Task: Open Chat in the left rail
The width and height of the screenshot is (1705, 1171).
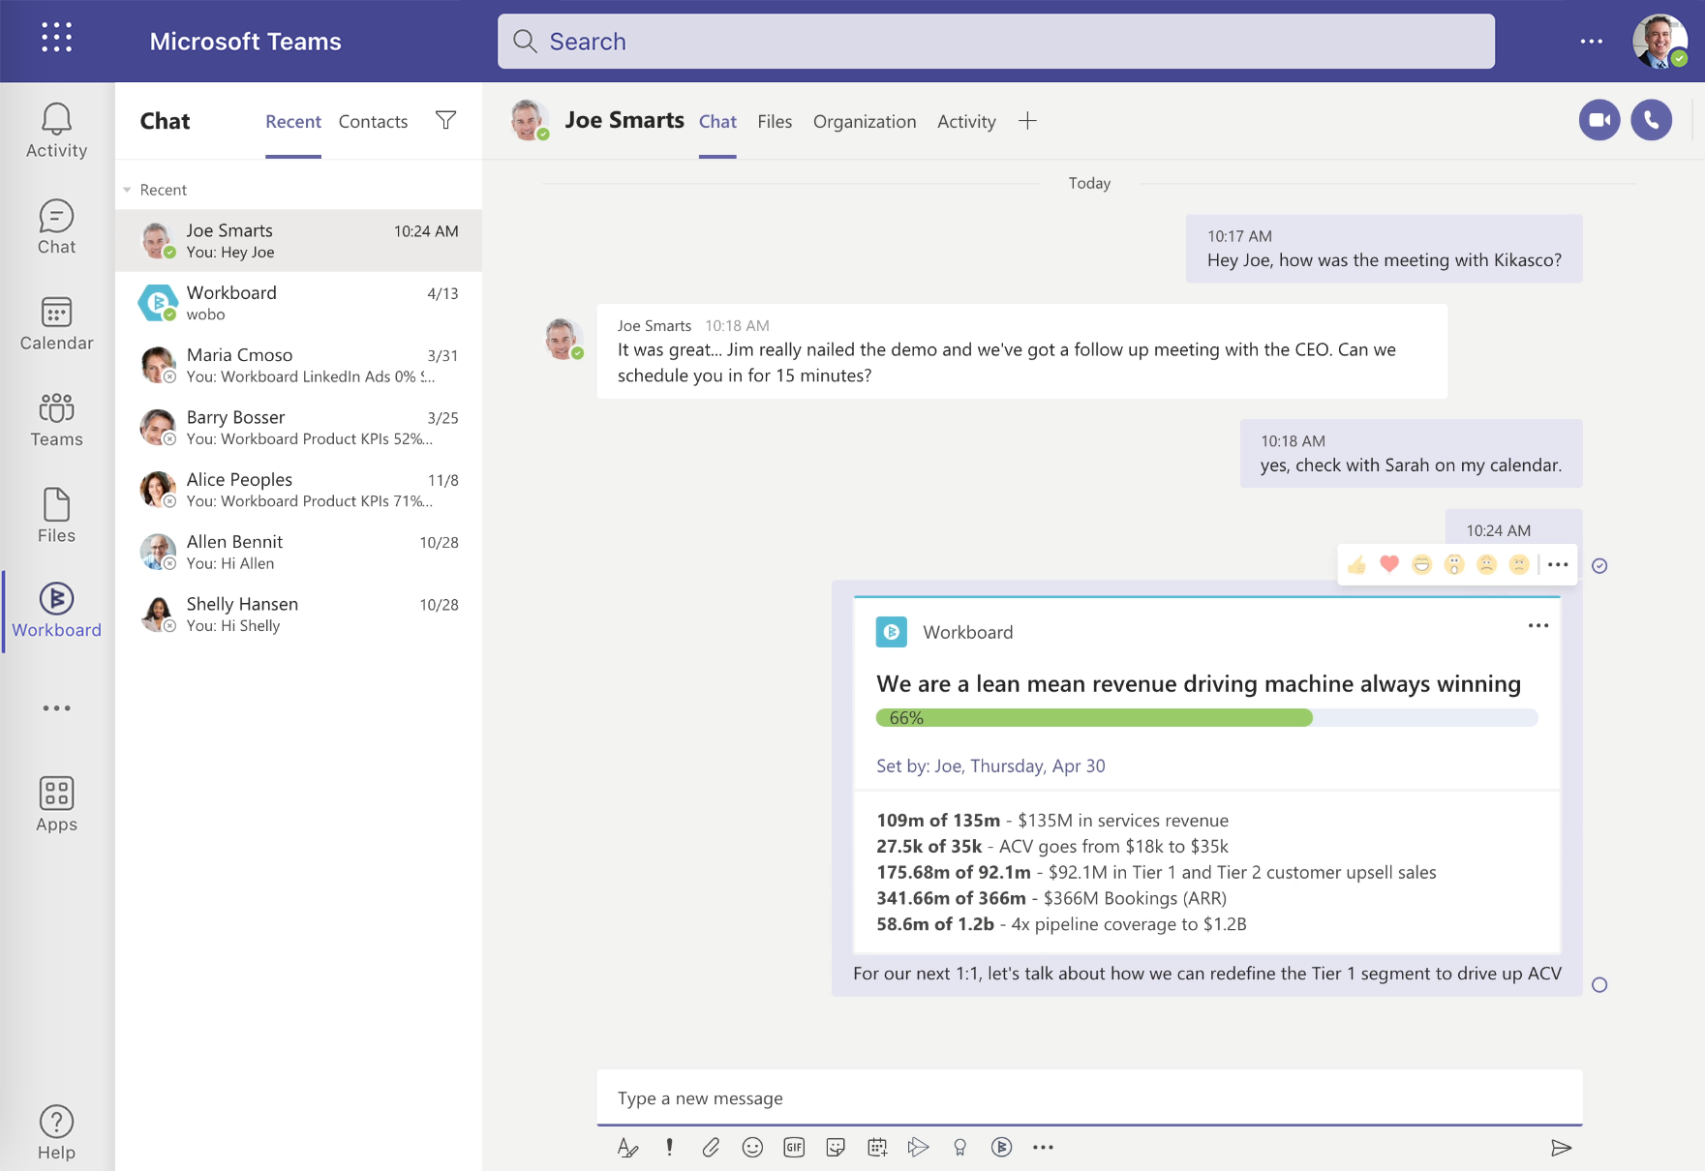Action: click(56, 227)
